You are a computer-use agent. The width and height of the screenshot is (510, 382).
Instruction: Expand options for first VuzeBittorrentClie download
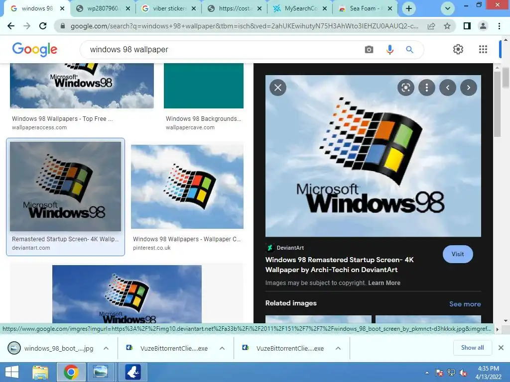[222, 348]
